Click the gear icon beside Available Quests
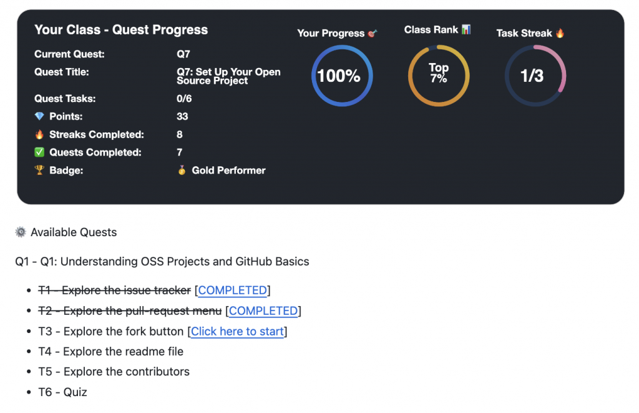 click(x=21, y=232)
